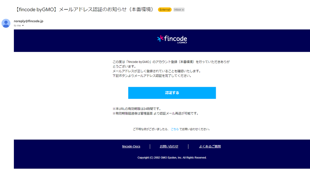
Task: Click the paragraph starting この度は
Action: (171, 64)
